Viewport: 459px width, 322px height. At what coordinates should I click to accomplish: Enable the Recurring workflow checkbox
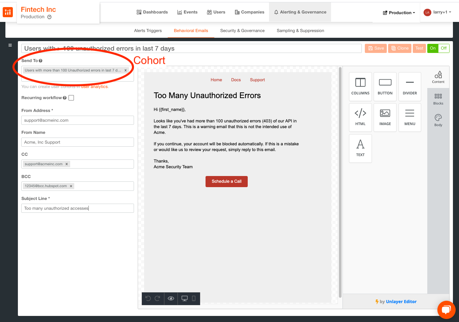71,98
